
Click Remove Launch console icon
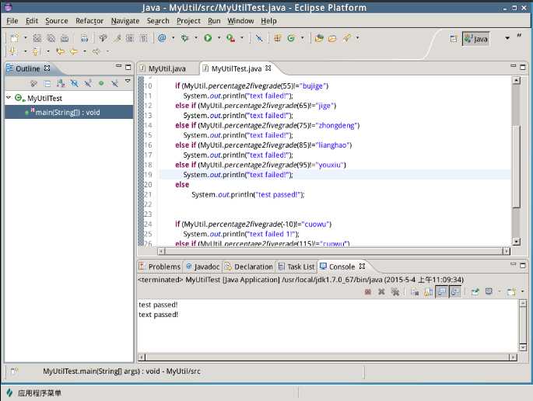tap(381, 291)
